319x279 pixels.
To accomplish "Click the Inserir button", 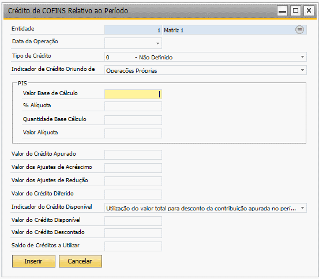I will [x=33, y=261].
